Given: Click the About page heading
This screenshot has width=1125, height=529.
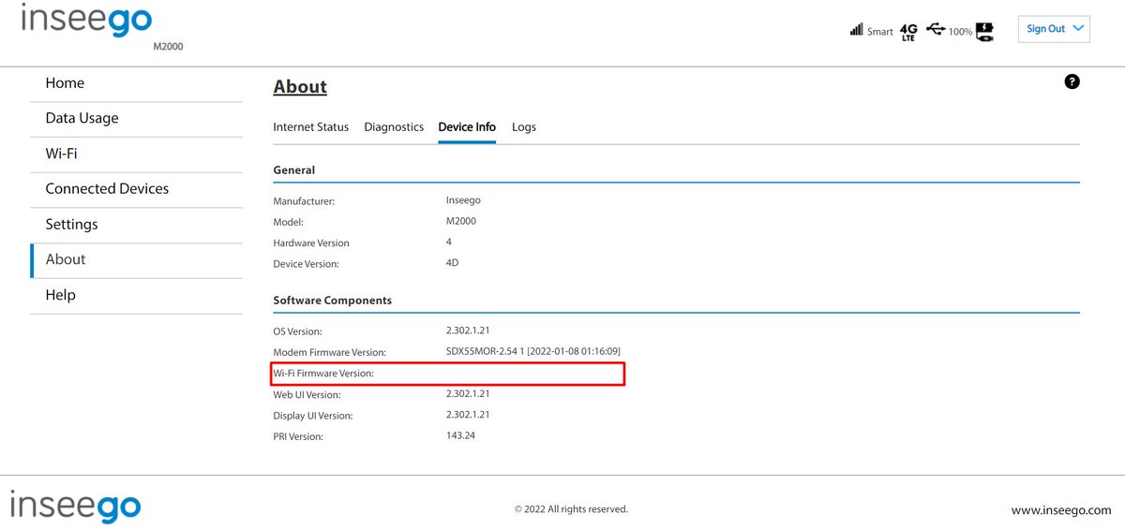Looking at the screenshot, I should tap(300, 87).
